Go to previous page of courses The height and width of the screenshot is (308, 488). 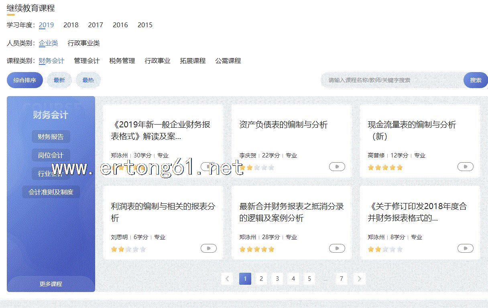[x=227, y=279]
